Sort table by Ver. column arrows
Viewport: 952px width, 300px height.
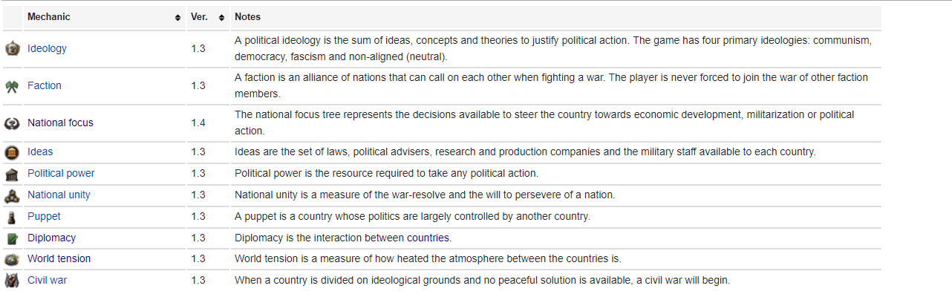221,17
